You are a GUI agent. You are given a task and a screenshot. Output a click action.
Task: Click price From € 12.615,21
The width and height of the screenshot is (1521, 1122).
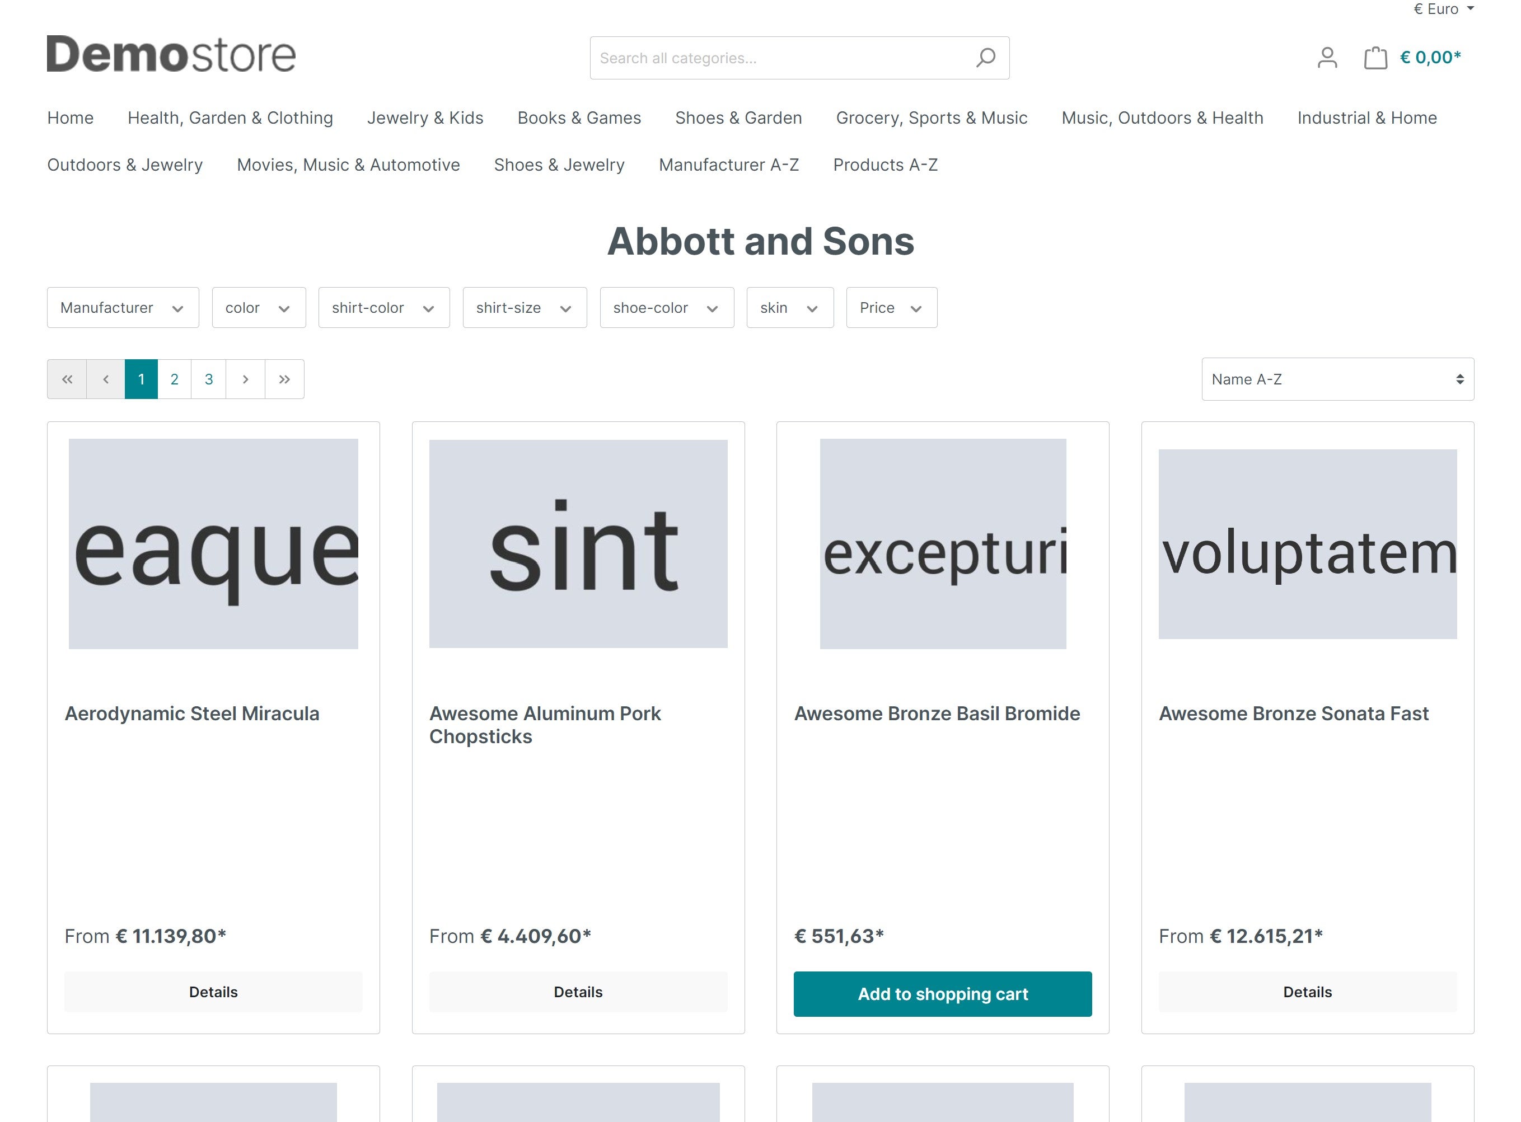(1241, 936)
